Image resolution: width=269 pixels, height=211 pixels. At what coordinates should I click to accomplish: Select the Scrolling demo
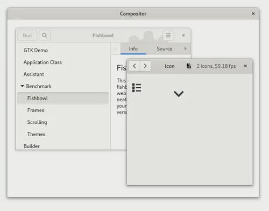[x=63, y=122]
